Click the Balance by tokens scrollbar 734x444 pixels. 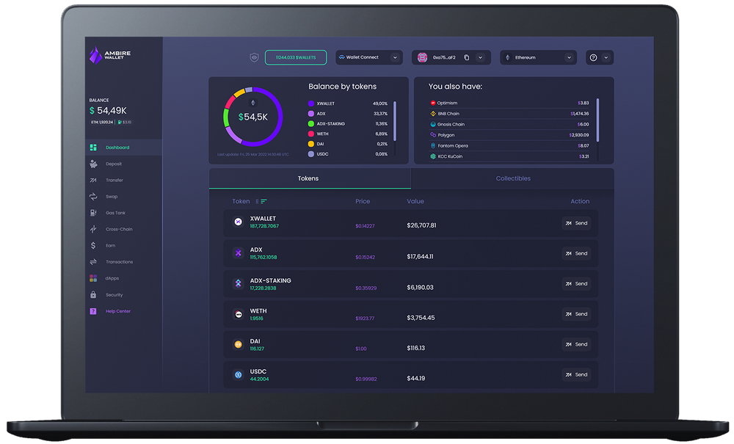[395, 121]
